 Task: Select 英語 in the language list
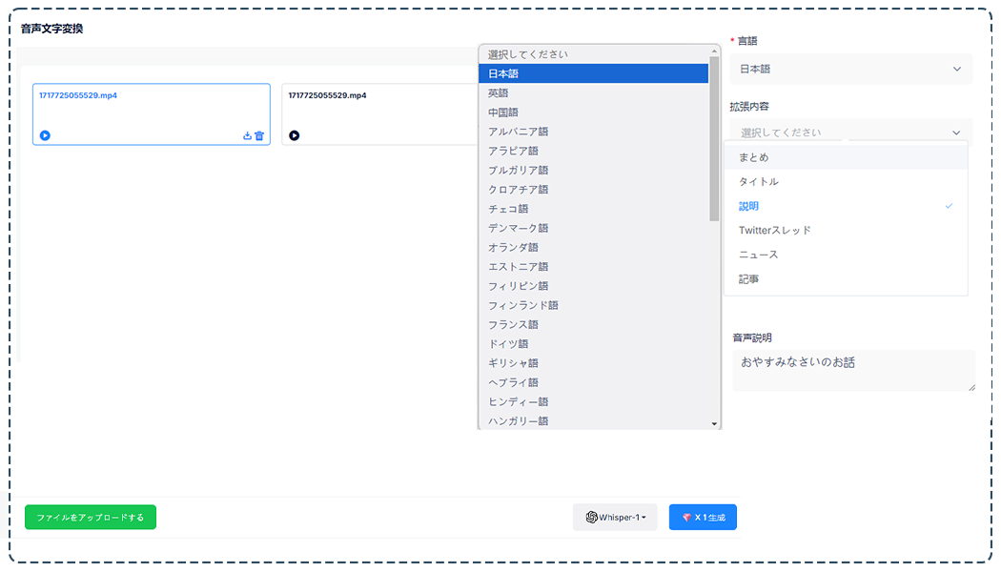pos(593,93)
